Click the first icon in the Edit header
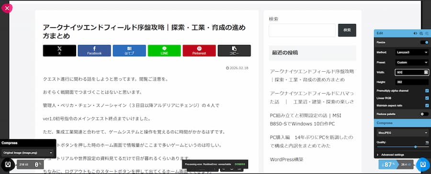The width and height of the screenshot is (431, 174). click(415, 33)
